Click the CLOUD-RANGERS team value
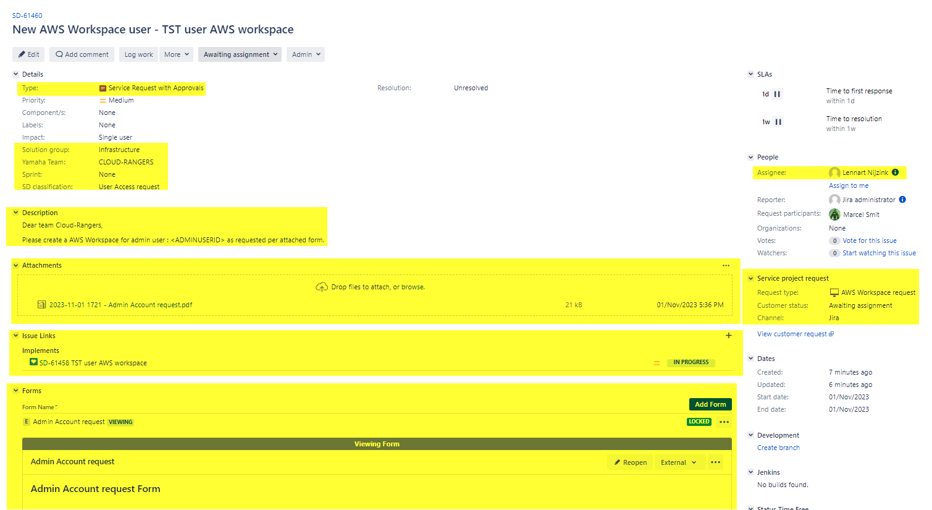 tap(126, 162)
